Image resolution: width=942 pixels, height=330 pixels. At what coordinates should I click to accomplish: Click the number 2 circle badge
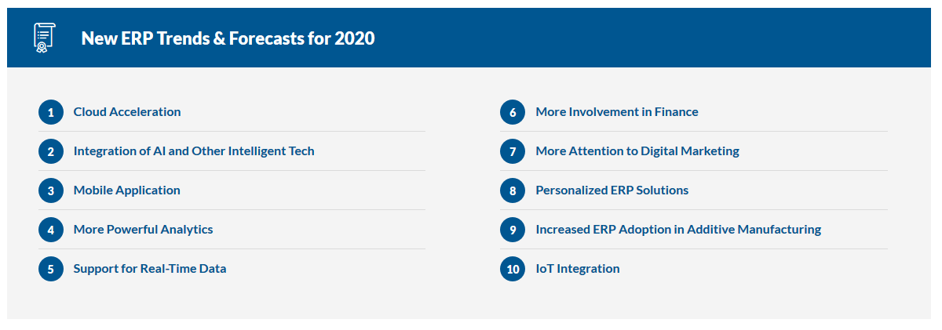[51, 151]
